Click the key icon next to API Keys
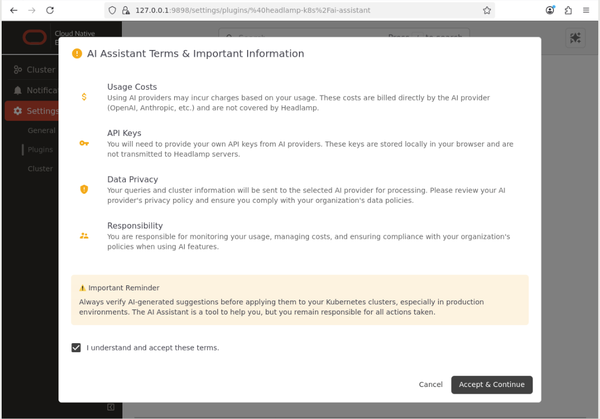 (x=84, y=143)
